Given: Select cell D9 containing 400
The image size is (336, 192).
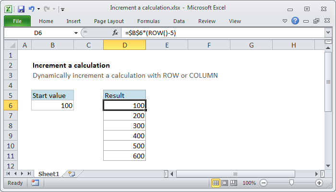Looking at the screenshot, I should (x=124, y=135).
